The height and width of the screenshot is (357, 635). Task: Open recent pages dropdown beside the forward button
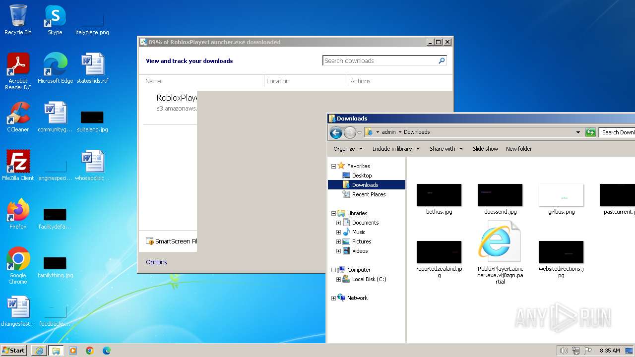[x=359, y=133]
